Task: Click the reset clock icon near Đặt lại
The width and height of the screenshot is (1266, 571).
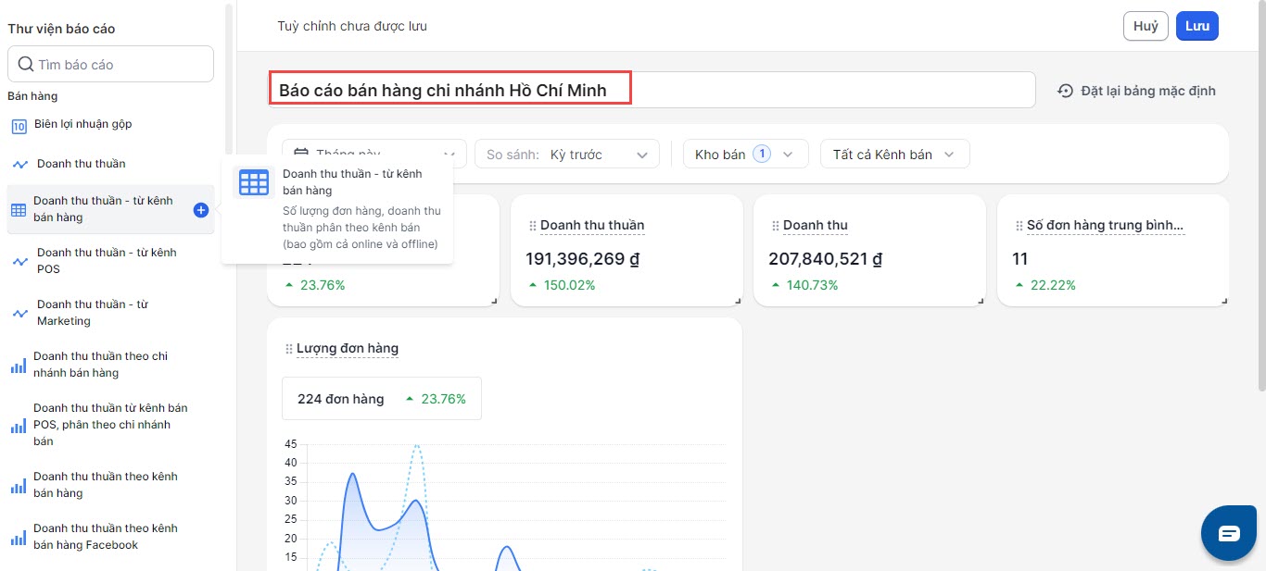Action: point(1065,91)
